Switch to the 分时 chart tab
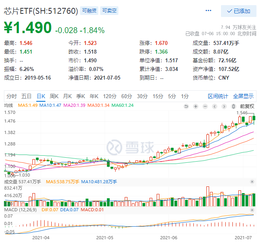The width and height of the screenshot is (262, 242). click(11, 96)
